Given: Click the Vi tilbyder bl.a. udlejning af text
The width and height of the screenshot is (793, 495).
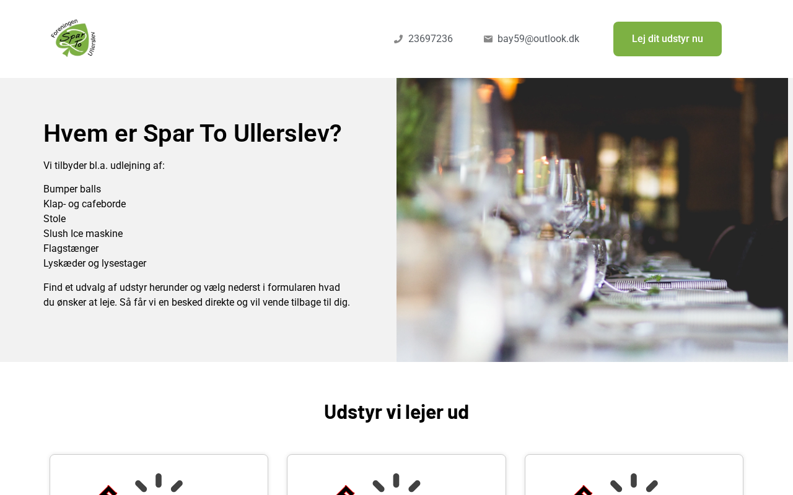Looking at the screenshot, I should (104, 166).
